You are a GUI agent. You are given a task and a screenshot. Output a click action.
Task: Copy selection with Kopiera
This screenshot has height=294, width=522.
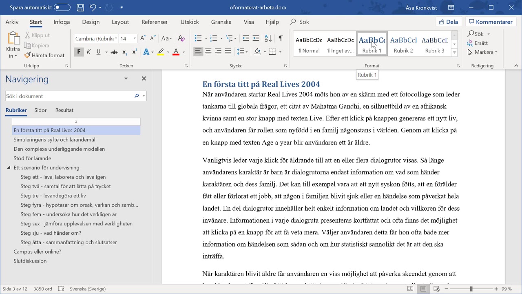click(37, 45)
